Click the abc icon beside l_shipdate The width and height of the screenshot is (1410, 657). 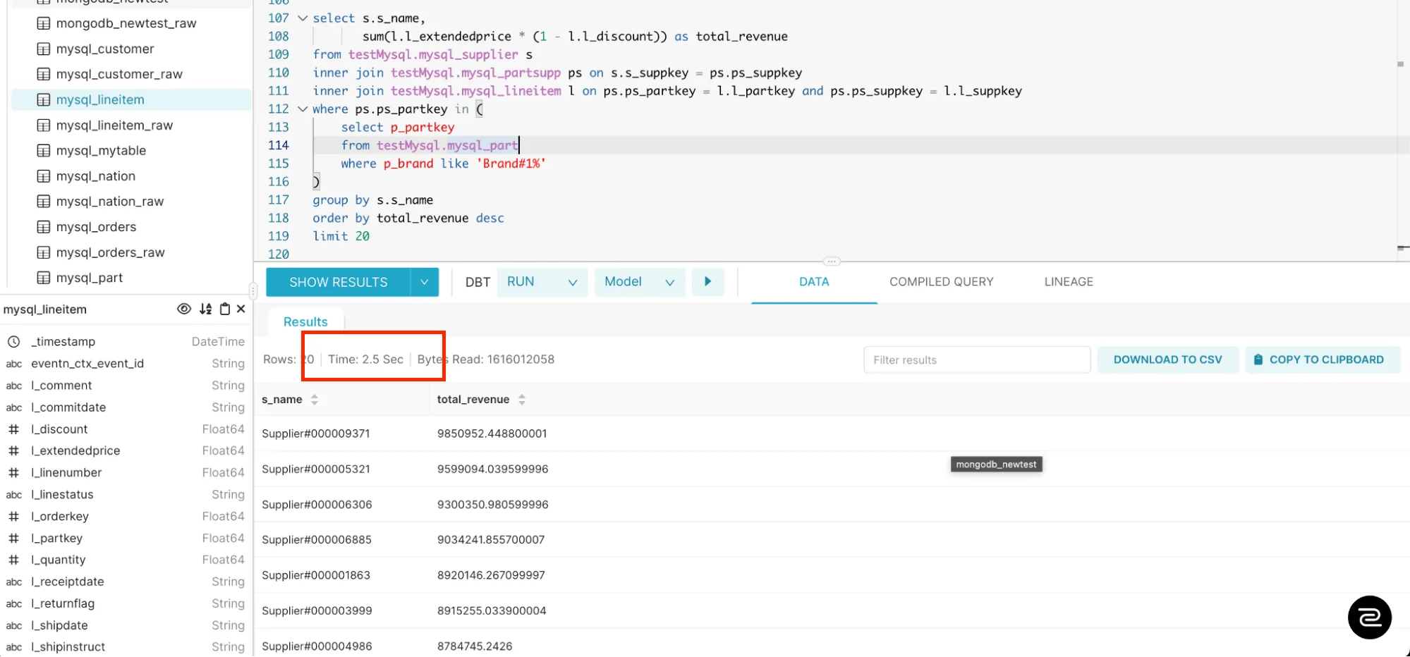coord(14,625)
